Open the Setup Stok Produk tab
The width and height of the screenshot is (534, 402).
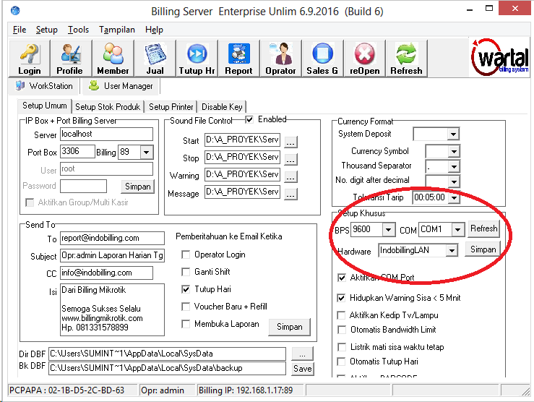108,107
